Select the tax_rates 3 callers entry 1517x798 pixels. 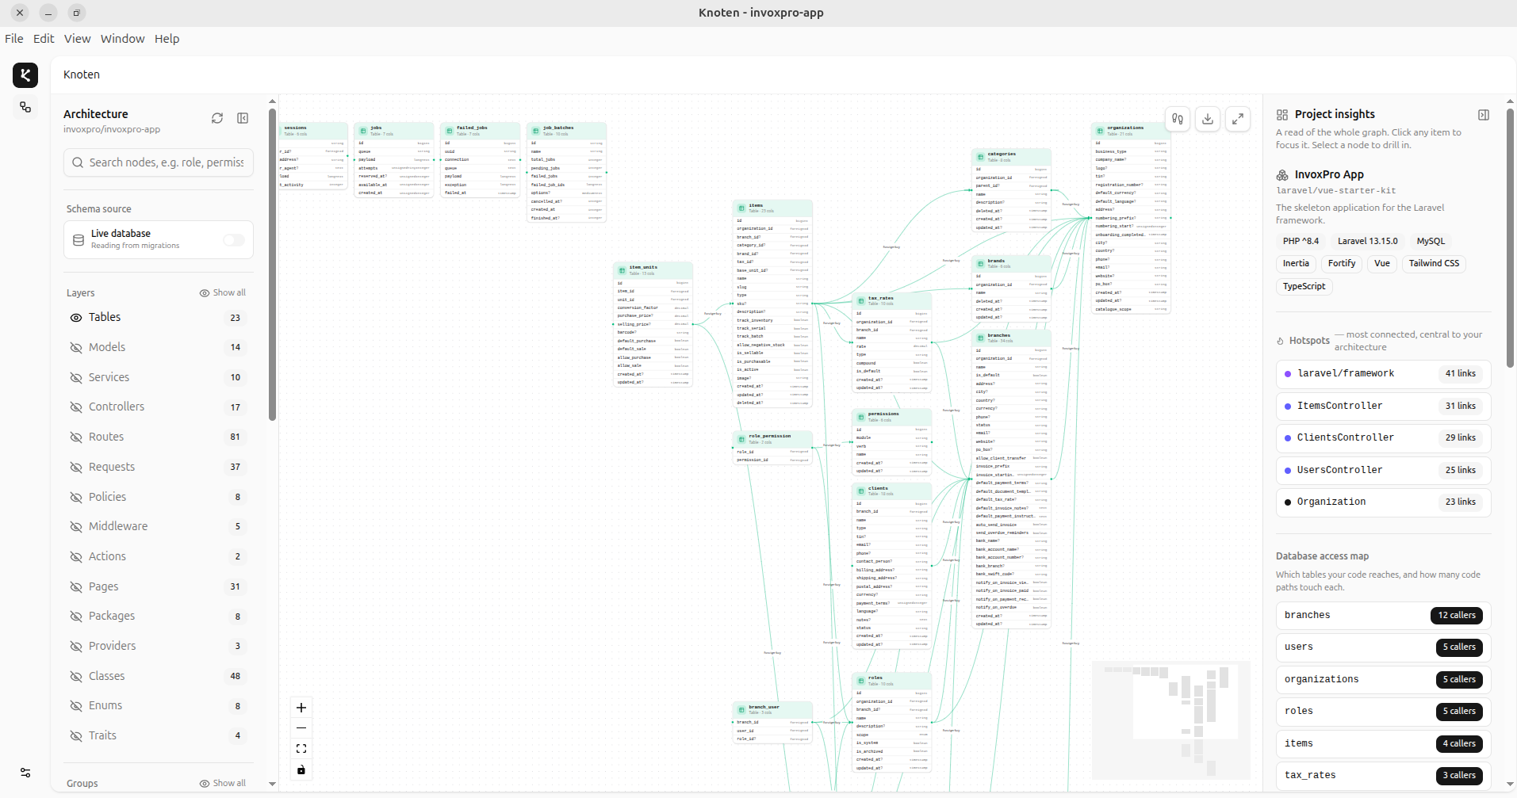1383,776
